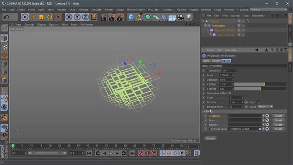Screen dimensions: 293x165
Task: Toggle the Alternative Offset checkbox
Action: tap(230, 93)
